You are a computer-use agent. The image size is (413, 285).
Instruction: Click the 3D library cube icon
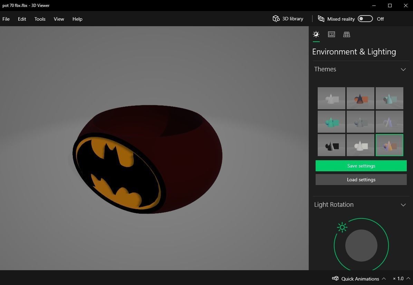coord(276,19)
